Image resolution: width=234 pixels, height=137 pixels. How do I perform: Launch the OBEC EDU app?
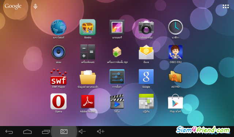point(175,52)
